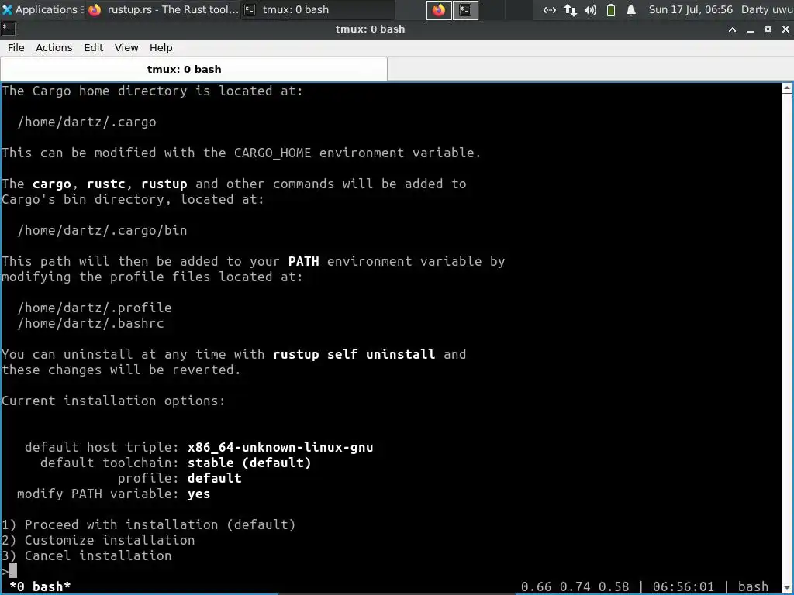Click the '/home/dartz/.cargo/bin' path

click(102, 230)
